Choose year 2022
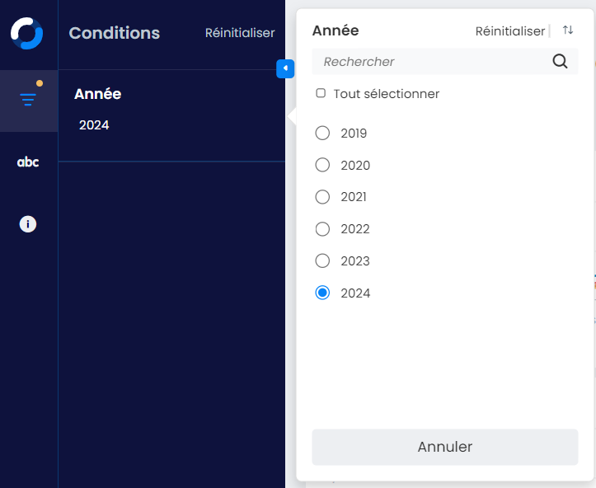The width and height of the screenshot is (596, 488). [x=322, y=228]
